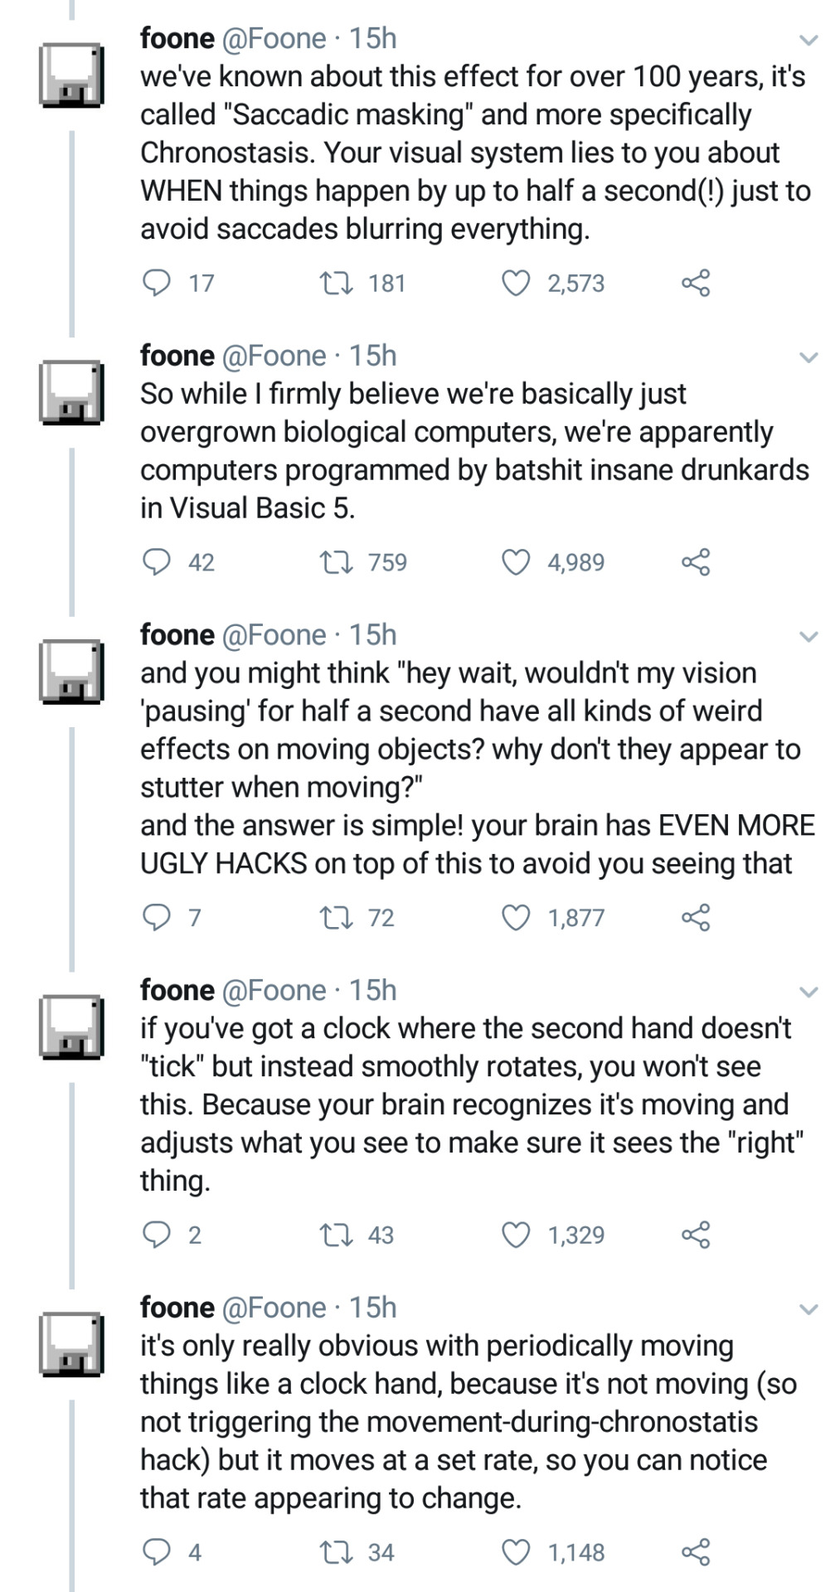Like the UGLY HACKS tweet

[x=516, y=918]
